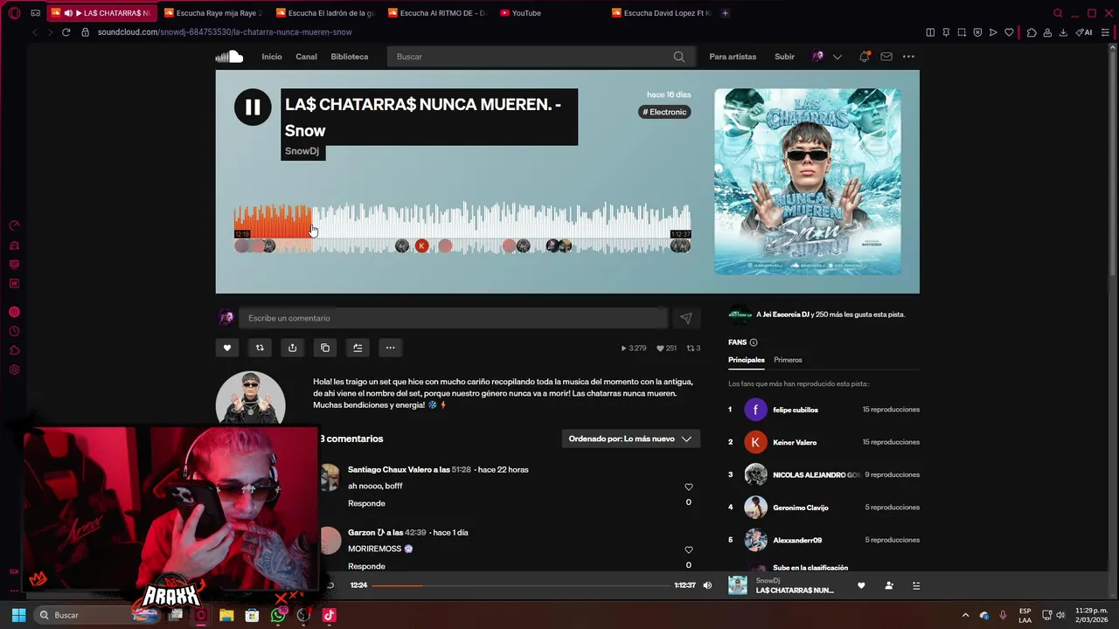Expand the profile avatar dropdown chevron
Screen dimensions: 1119x629
[x=838, y=57]
